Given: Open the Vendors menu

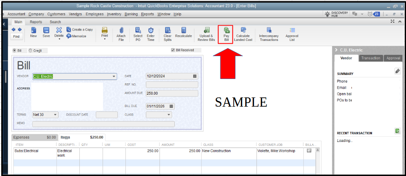Looking at the screenshot, I should (75, 14).
